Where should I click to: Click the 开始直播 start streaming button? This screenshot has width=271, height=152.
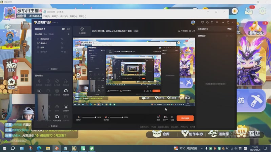[x=185, y=118]
